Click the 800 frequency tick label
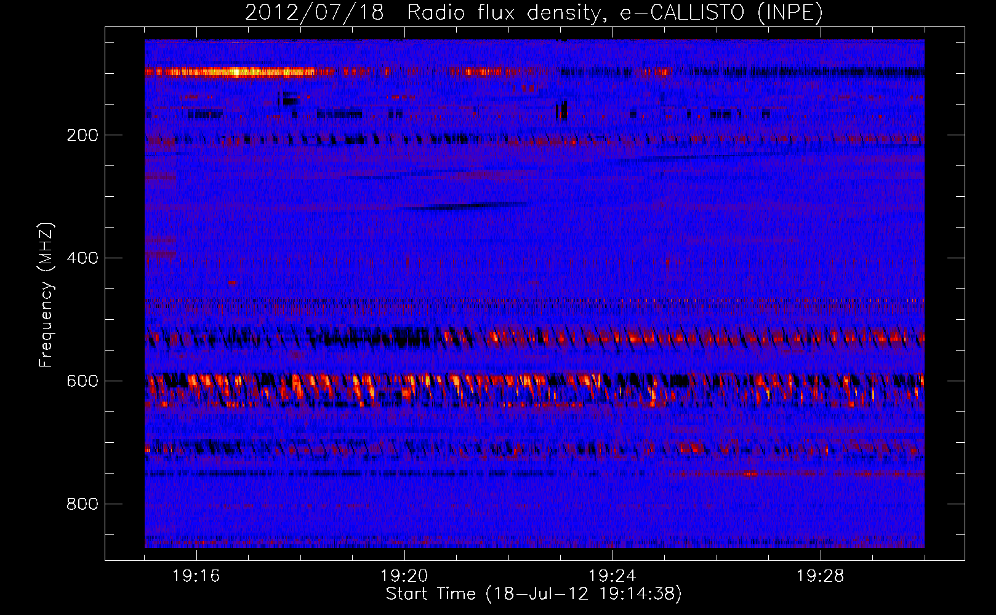 point(82,504)
